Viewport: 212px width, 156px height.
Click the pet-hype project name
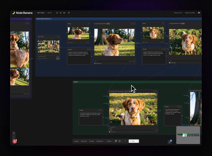click(x=41, y=13)
